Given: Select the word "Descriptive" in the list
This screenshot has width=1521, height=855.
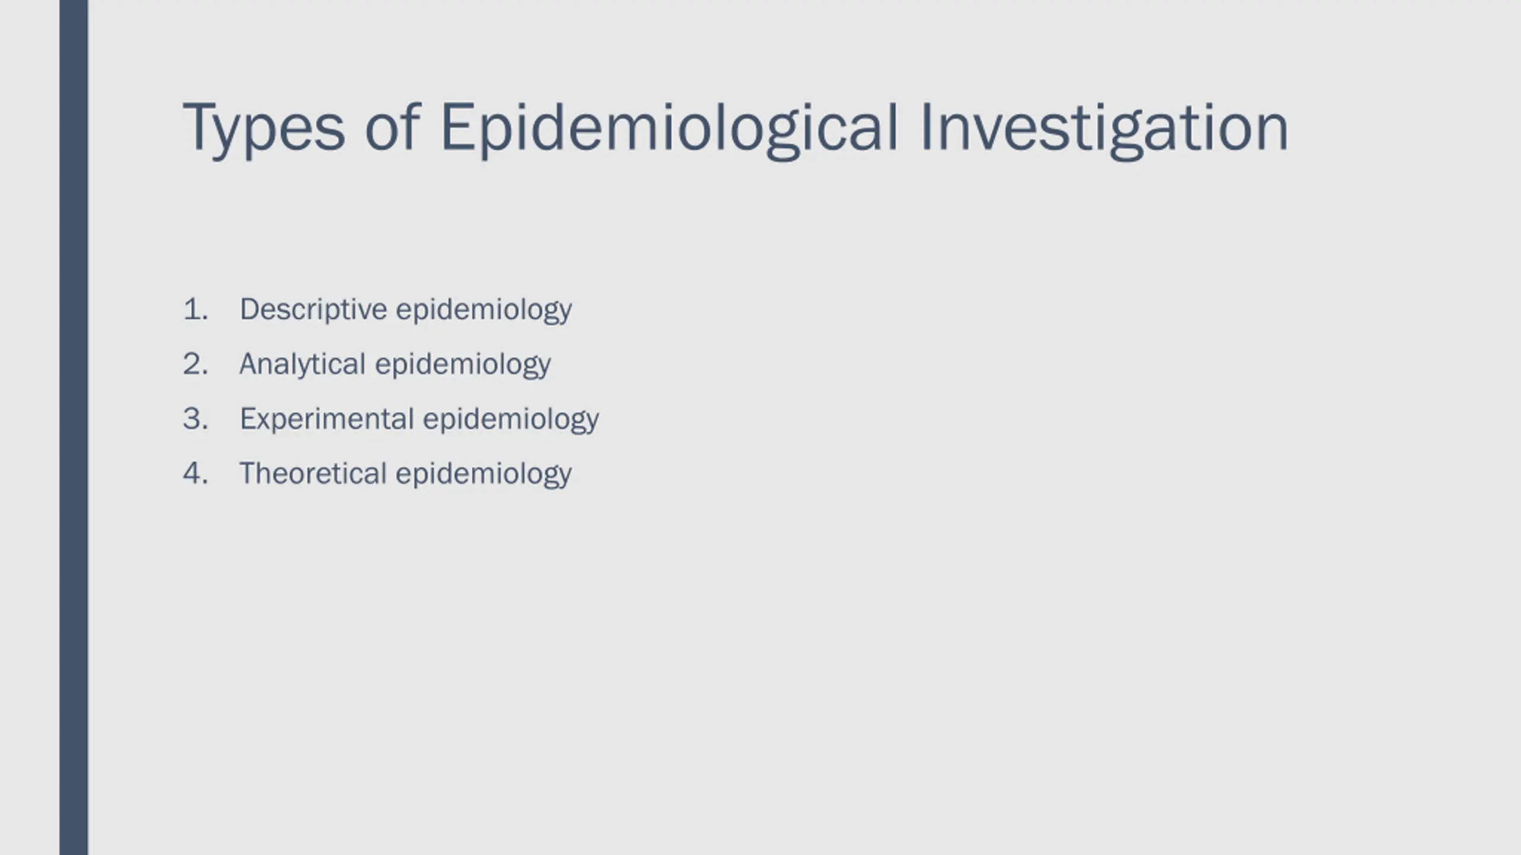Looking at the screenshot, I should [x=313, y=310].
